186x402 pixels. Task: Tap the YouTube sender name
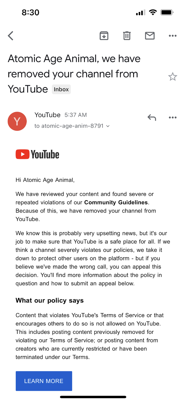click(x=48, y=115)
